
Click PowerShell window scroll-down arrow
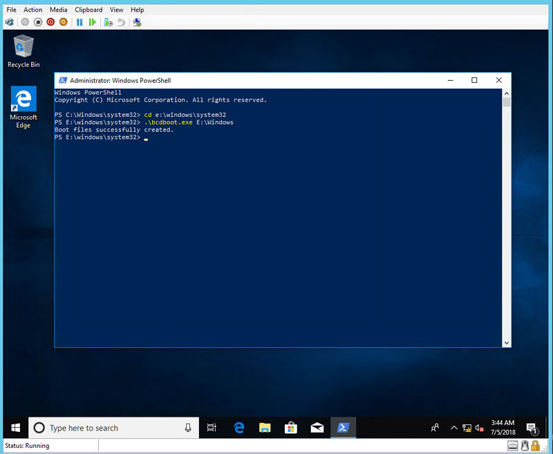coord(507,342)
